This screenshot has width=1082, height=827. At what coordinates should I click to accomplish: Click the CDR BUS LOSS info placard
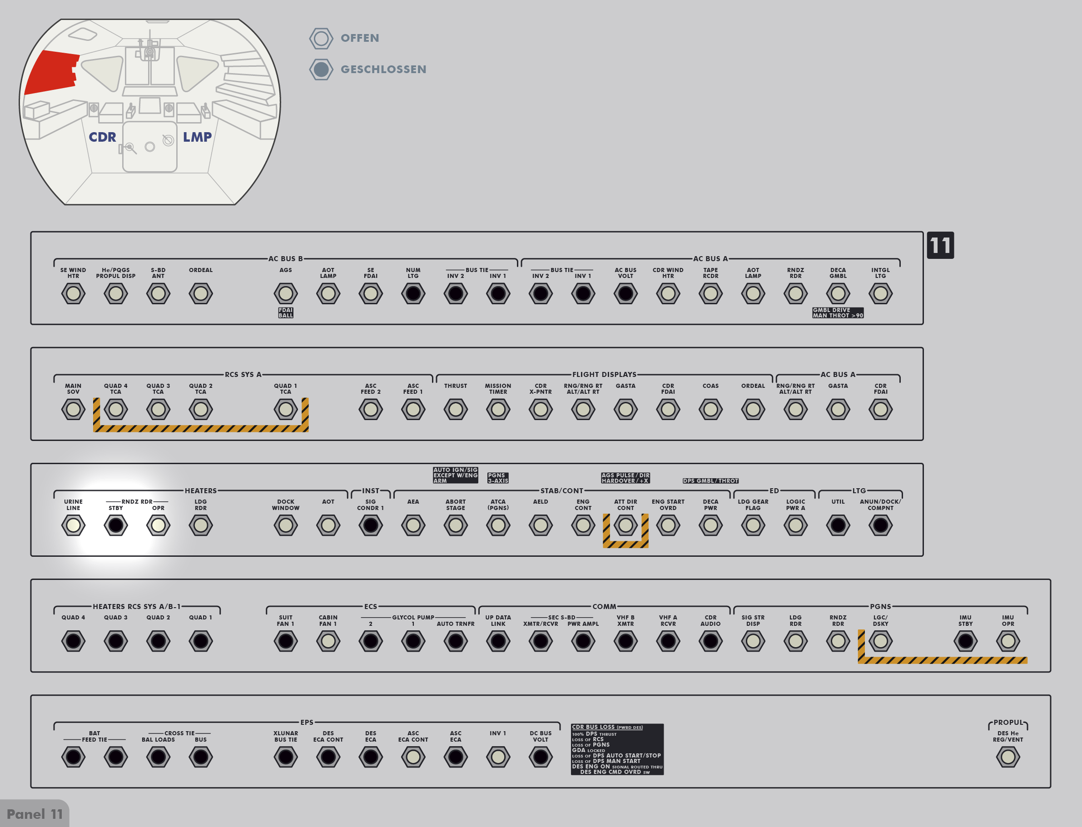[617, 749]
